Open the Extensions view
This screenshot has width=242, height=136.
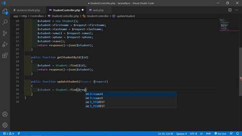[x=5, y=56]
